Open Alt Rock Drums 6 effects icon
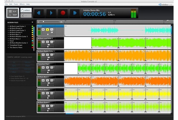178x120 pixels. pyautogui.click(x=52, y=106)
